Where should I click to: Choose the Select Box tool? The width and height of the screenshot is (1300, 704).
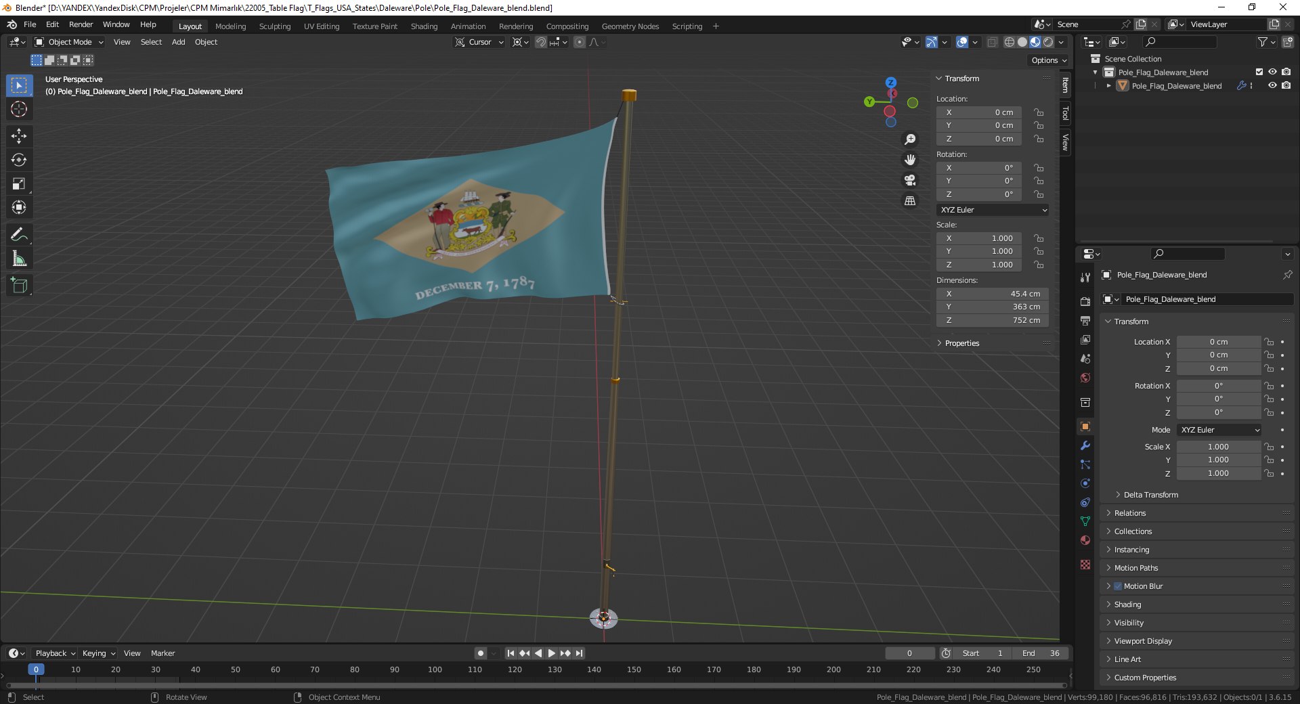19,85
